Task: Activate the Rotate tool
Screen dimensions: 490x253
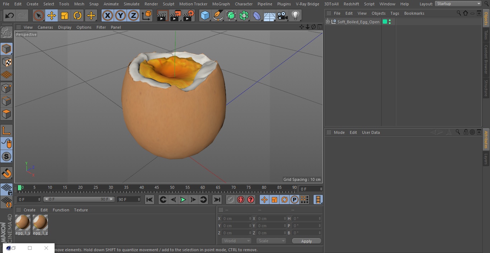Action: tap(77, 15)
